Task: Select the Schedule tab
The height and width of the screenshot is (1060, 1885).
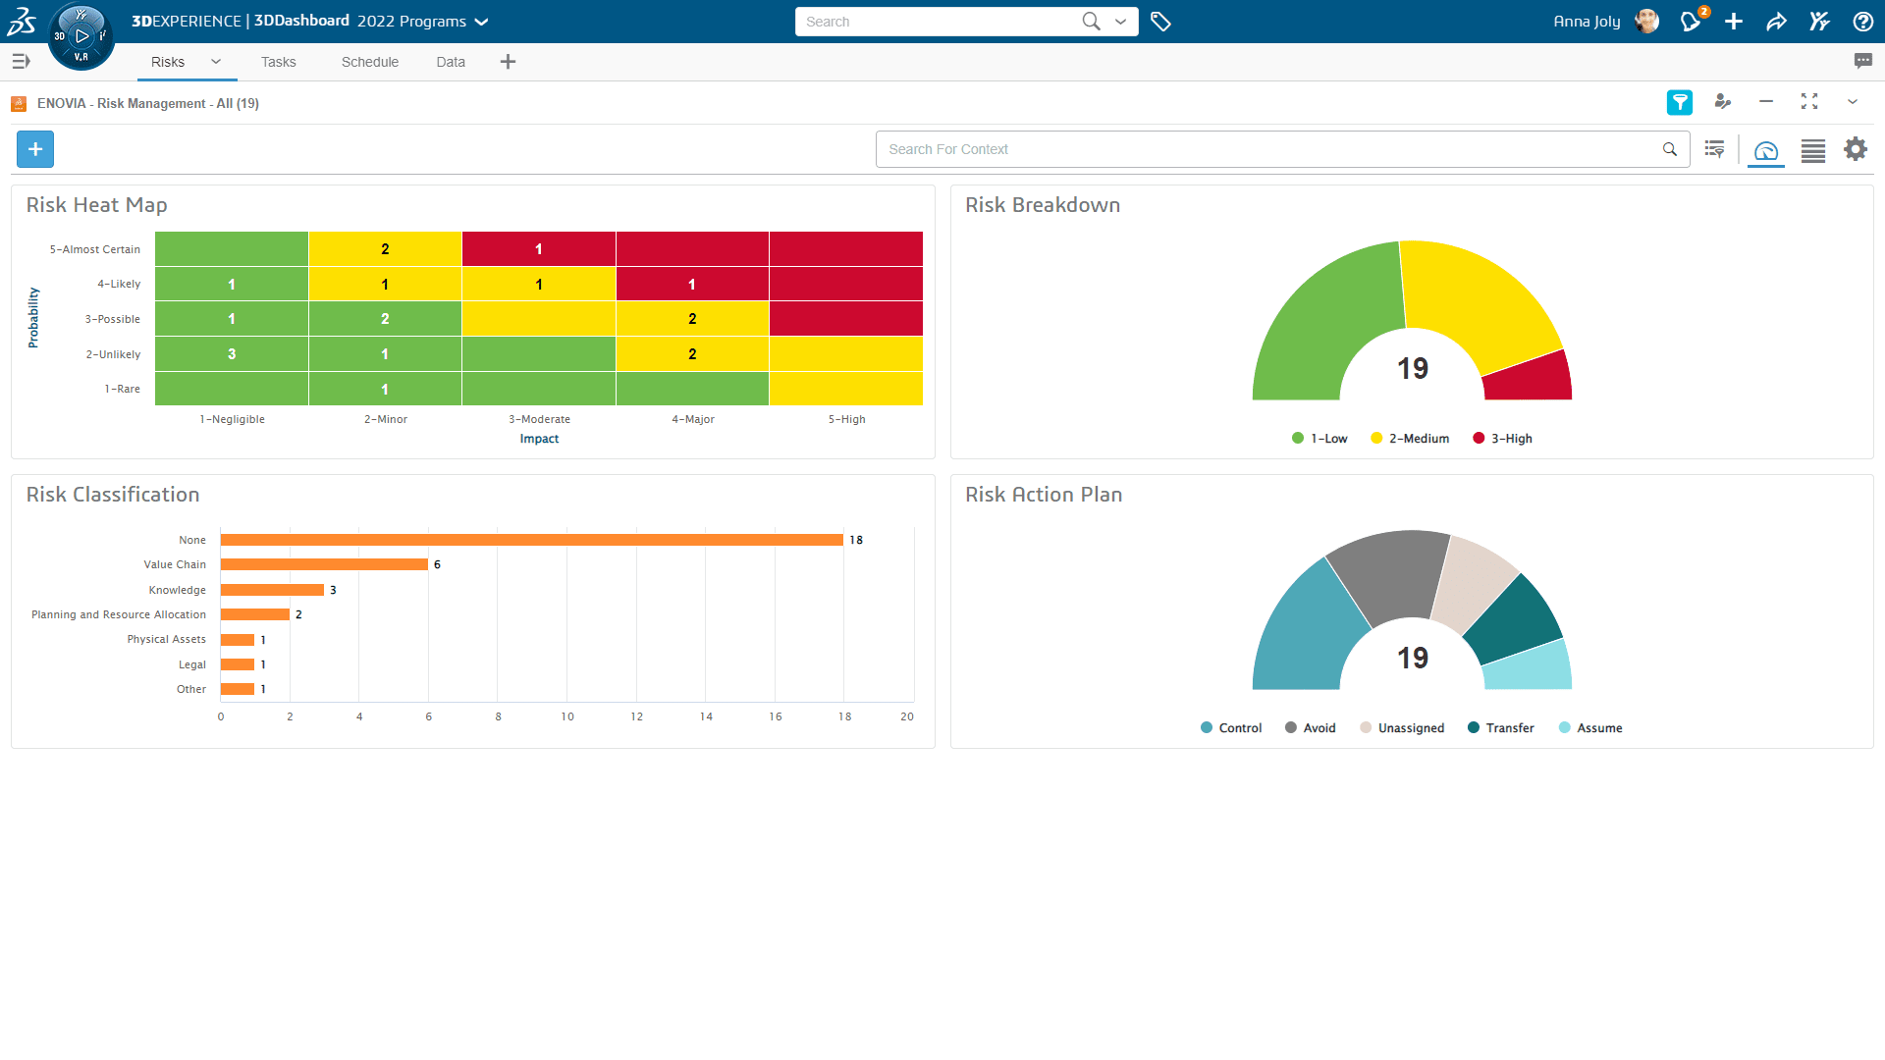Action: click(369, 61)
